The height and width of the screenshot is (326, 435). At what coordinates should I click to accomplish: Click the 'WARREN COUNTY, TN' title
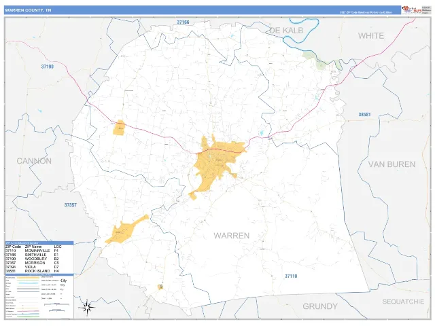click(28, 10)
